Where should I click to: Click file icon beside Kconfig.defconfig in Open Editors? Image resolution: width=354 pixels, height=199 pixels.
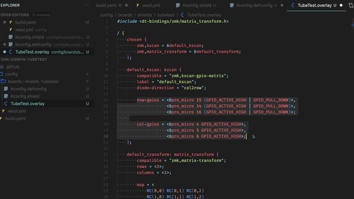coord(11,45)
